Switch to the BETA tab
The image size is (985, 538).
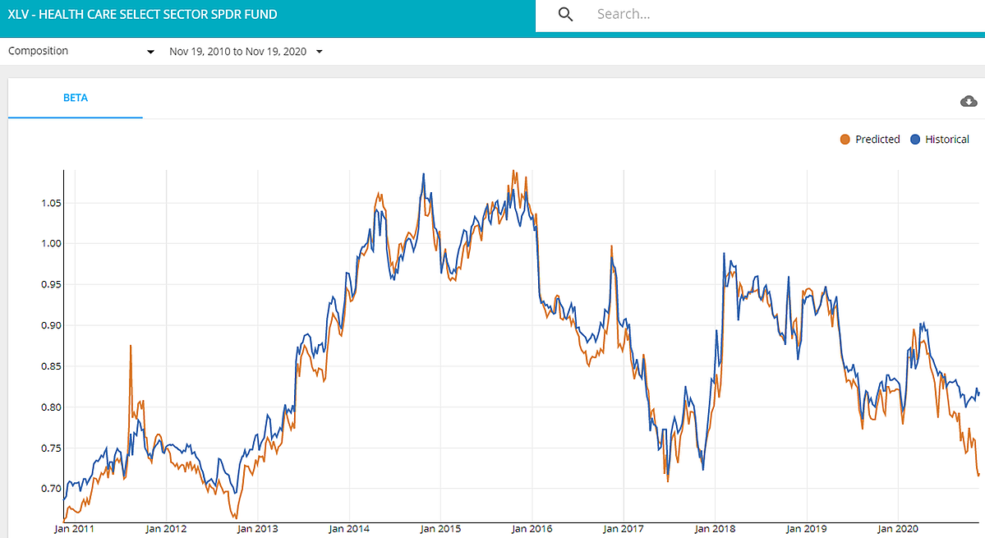(76, 98)
